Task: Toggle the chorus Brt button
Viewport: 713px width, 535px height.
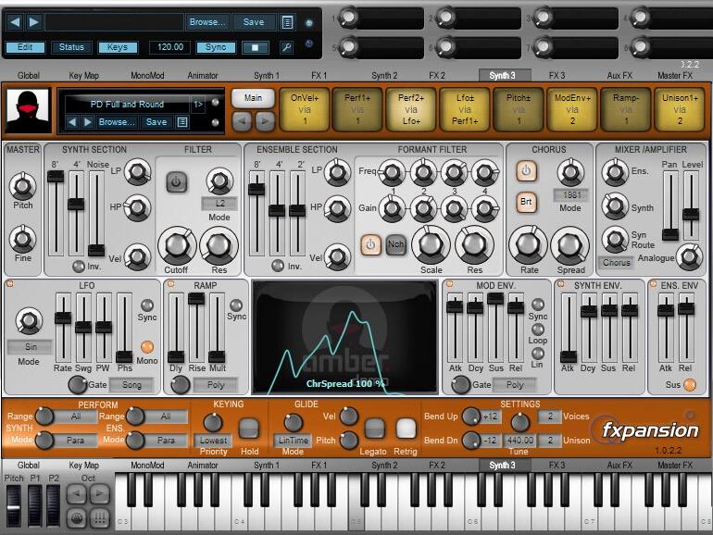Action: 526,202
